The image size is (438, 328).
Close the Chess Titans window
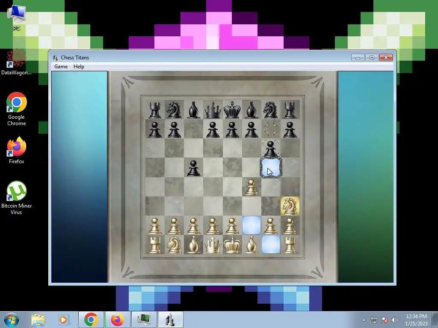pyautogui.click(x=386, y=58)
